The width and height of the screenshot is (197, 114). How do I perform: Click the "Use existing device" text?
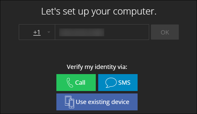pos(102,102)
